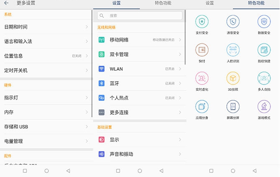Tap the back arrow beside 更多设置
Viewport: 280px width, 177px height.
(6, 3)
